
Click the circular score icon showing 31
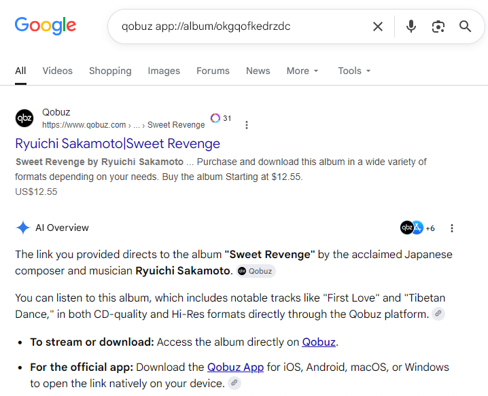(x=215, y=118)
